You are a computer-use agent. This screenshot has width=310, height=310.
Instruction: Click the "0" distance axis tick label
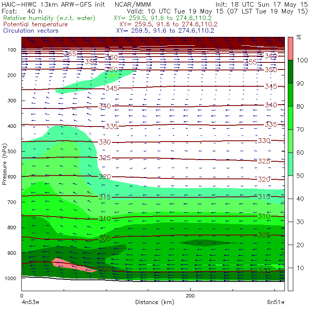[21, 296]
